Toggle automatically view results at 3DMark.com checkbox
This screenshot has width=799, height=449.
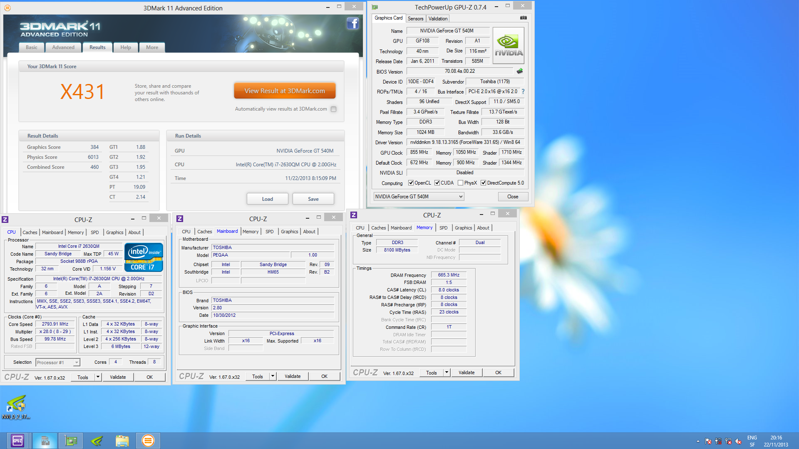click(x=333, y=109)
